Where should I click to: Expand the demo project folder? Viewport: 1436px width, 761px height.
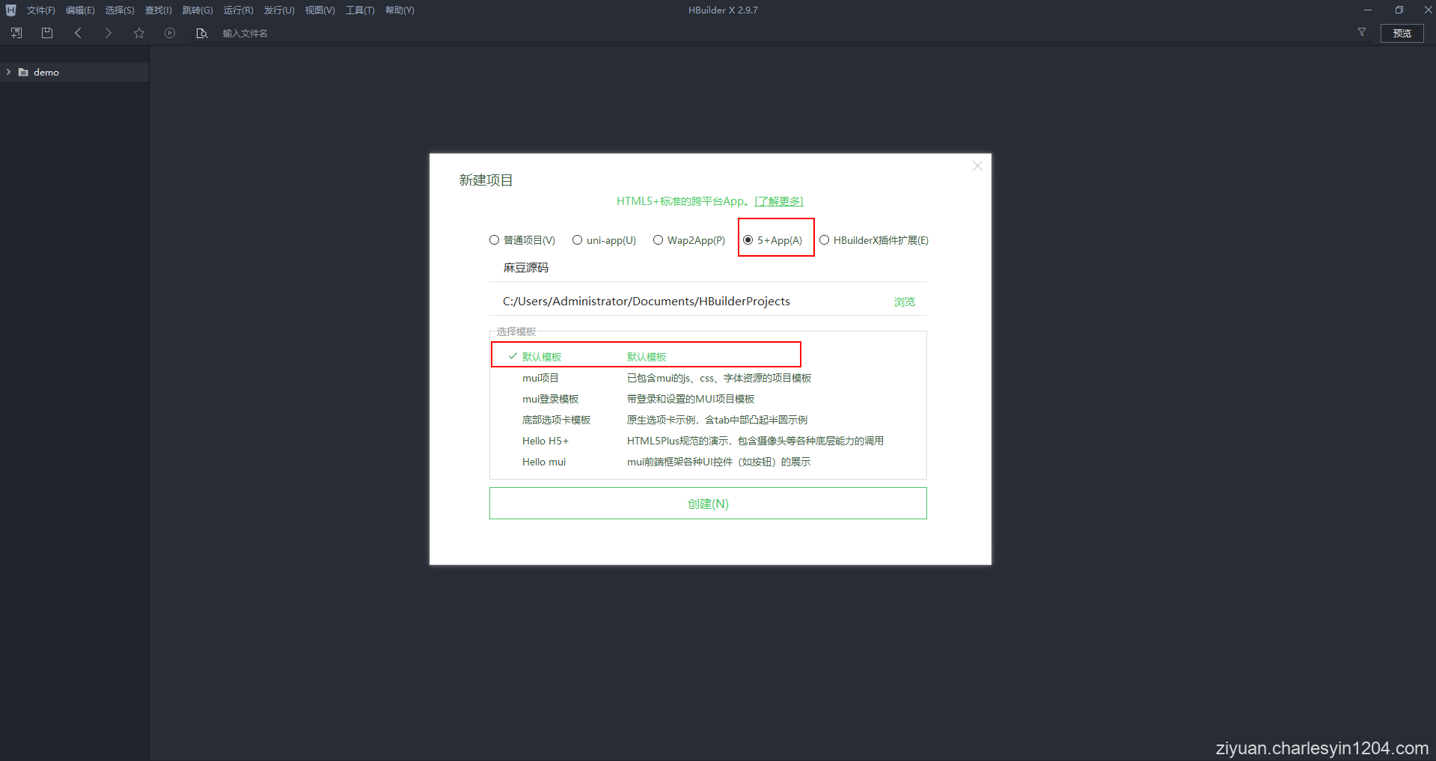[46, 72]
